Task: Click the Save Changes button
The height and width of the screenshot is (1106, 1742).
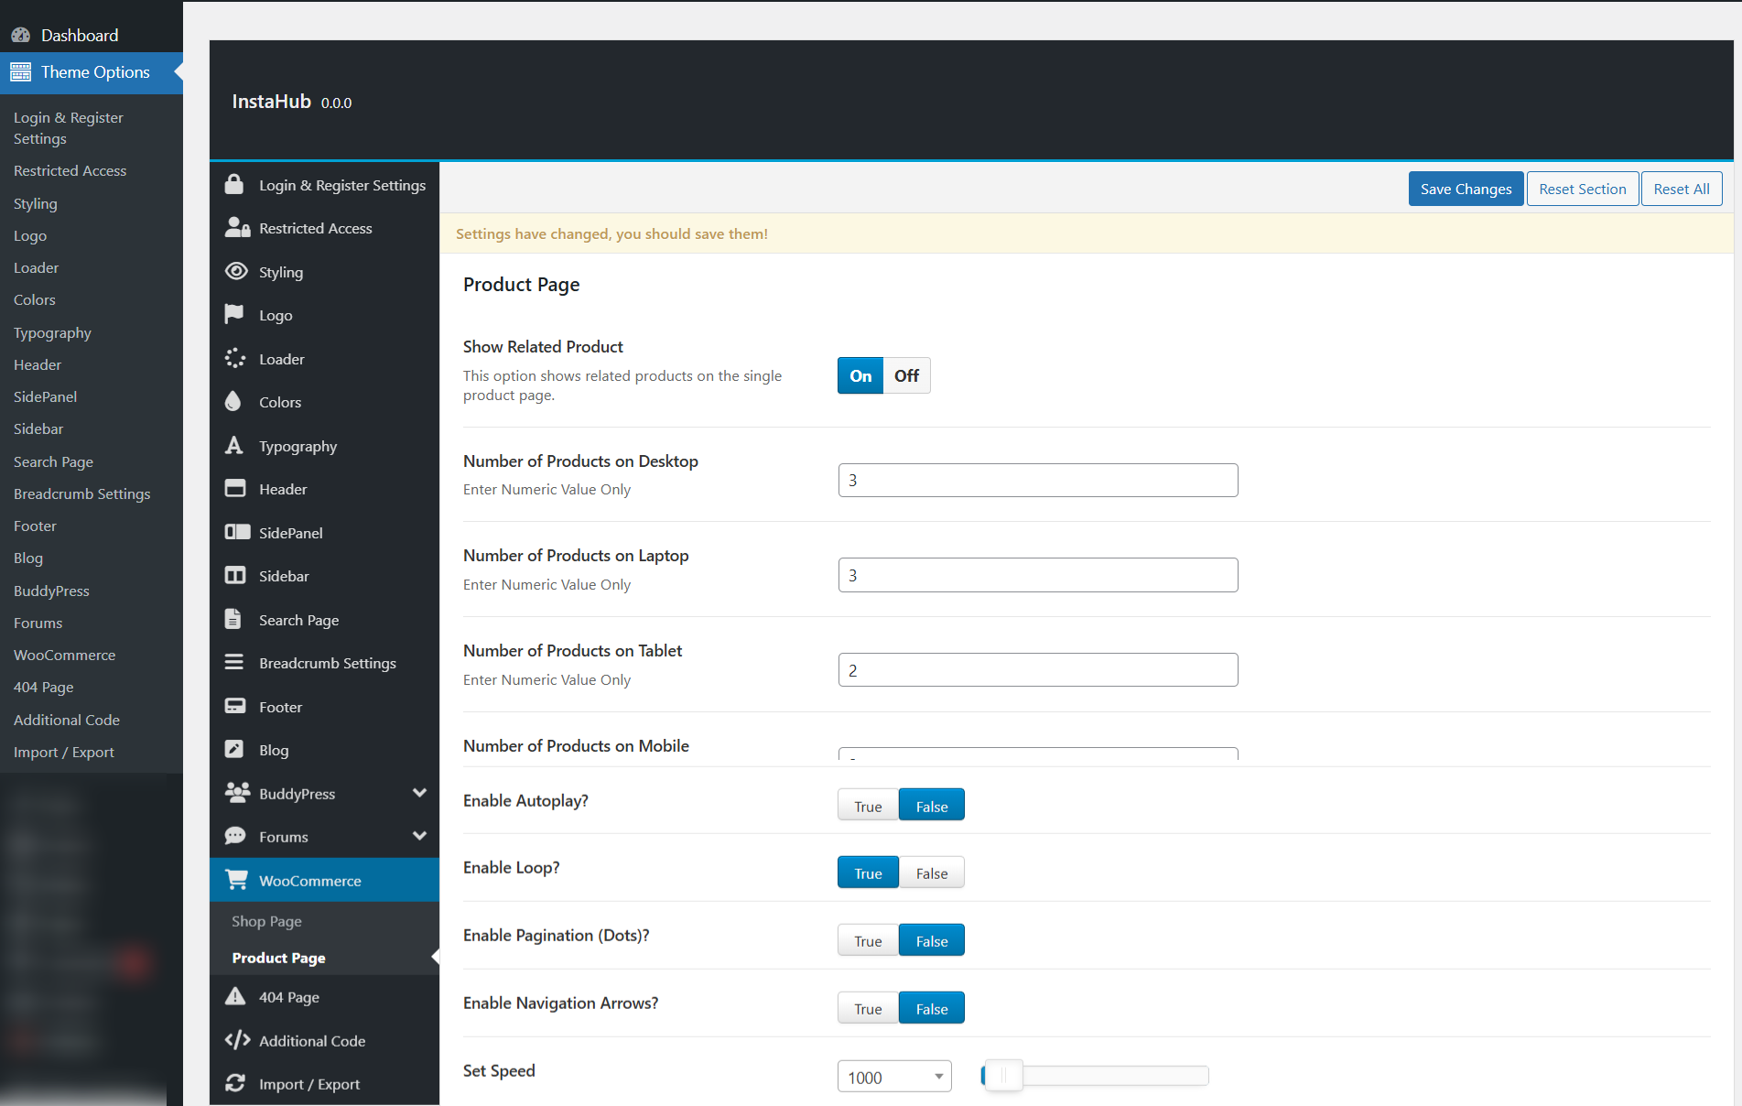Action: point(1466,189)
